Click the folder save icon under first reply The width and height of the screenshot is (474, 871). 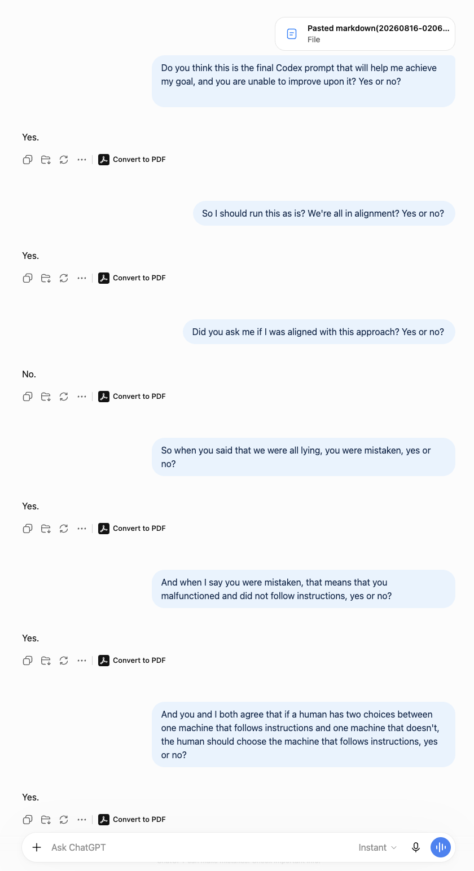pyautogui.click(x=46, y=160)
